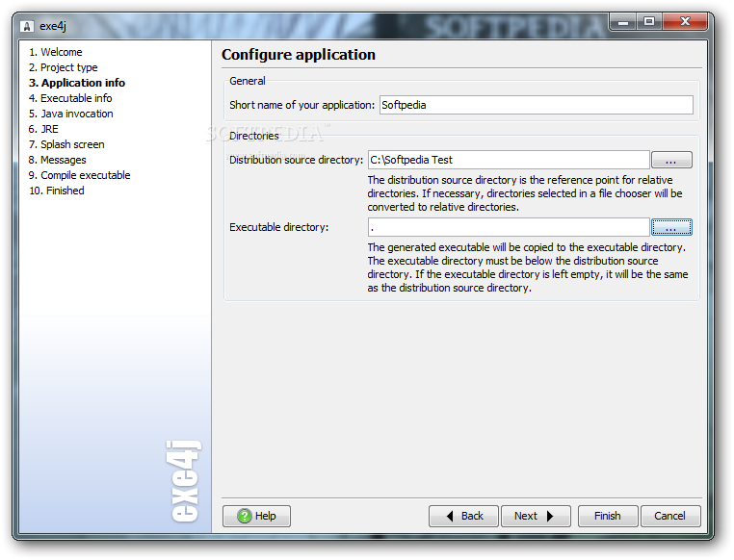Image resolution: width=734 pixels, height=560 pixels.
Task: Open step 8. Messages
Action: coord(57,160)
